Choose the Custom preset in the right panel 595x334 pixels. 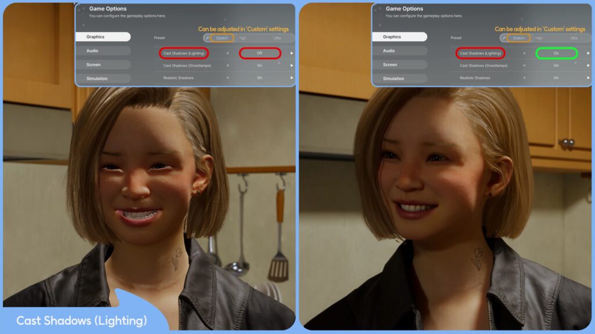point(519,38)
